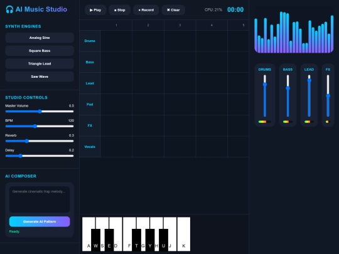Select the FX track label
This screenshot has width=339, height=254.
point(90,125)
